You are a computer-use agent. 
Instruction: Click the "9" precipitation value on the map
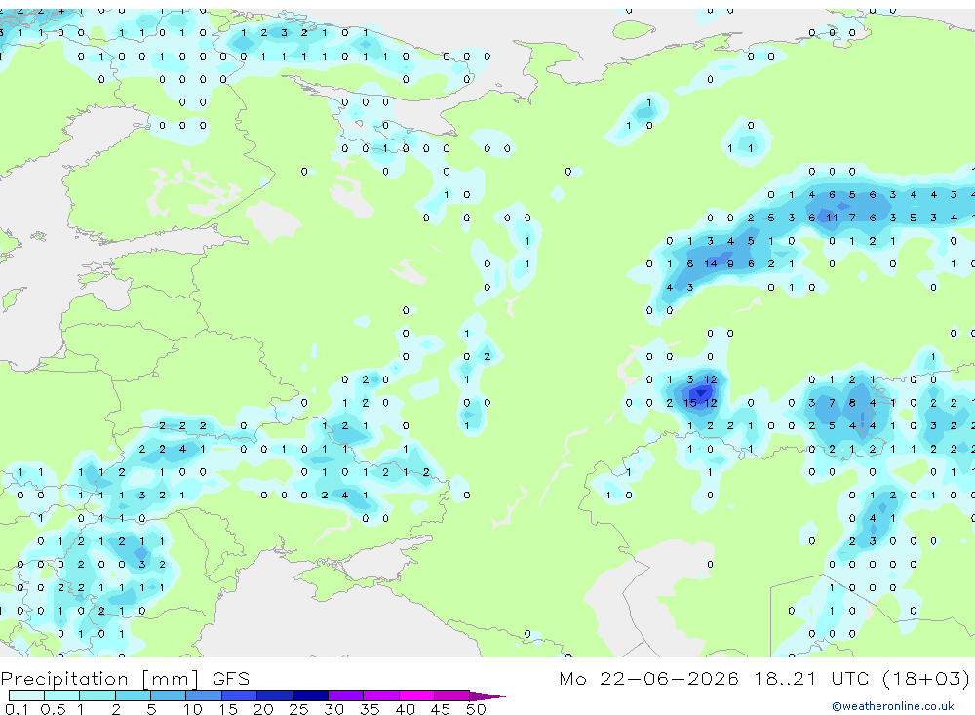pyautogui.click(x=730, y=263)
